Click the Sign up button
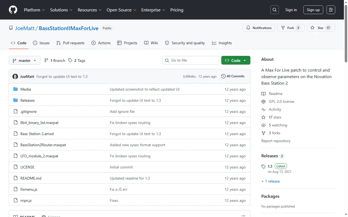Viewport: 348px width, 217px height. (313, 10)
